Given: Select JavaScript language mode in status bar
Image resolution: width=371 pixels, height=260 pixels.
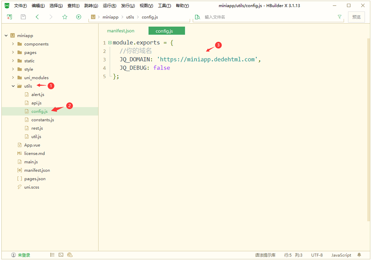Looking at the screenshot, I should coord(341,255).
